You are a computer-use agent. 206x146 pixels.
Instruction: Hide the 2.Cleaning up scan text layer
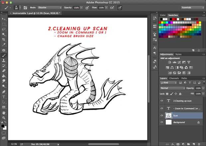click(162, 101)
